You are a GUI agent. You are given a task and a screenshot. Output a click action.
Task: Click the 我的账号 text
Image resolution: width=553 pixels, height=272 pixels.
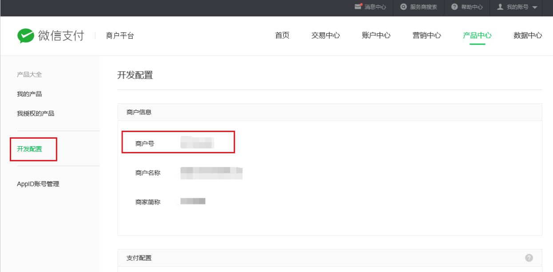coord(517,7)
